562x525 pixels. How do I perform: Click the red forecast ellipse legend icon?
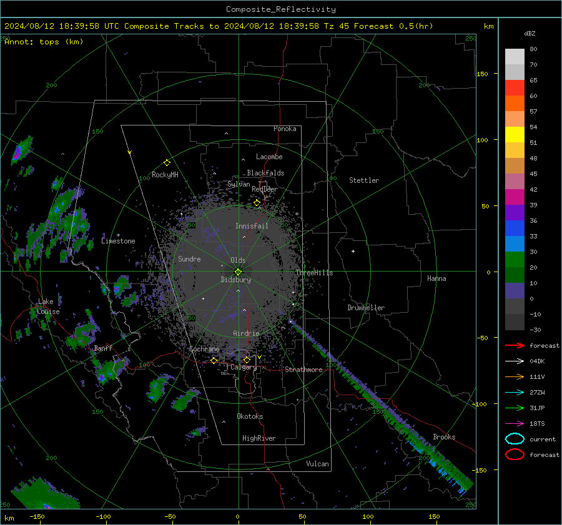[515, 454]
